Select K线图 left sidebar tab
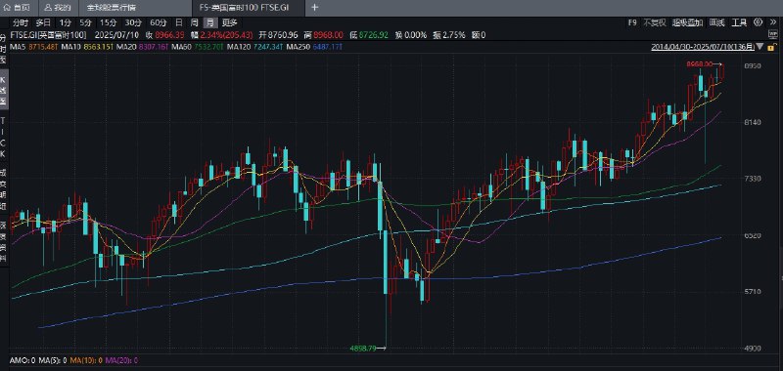Image resolution: width=783 pixels, height=371 pixels. pos(3,91)
